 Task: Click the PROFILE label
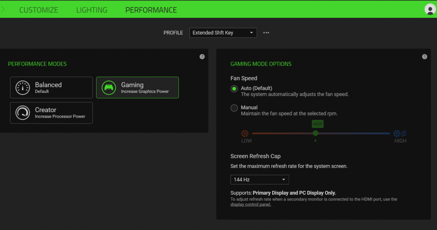(x=173, y=33)
